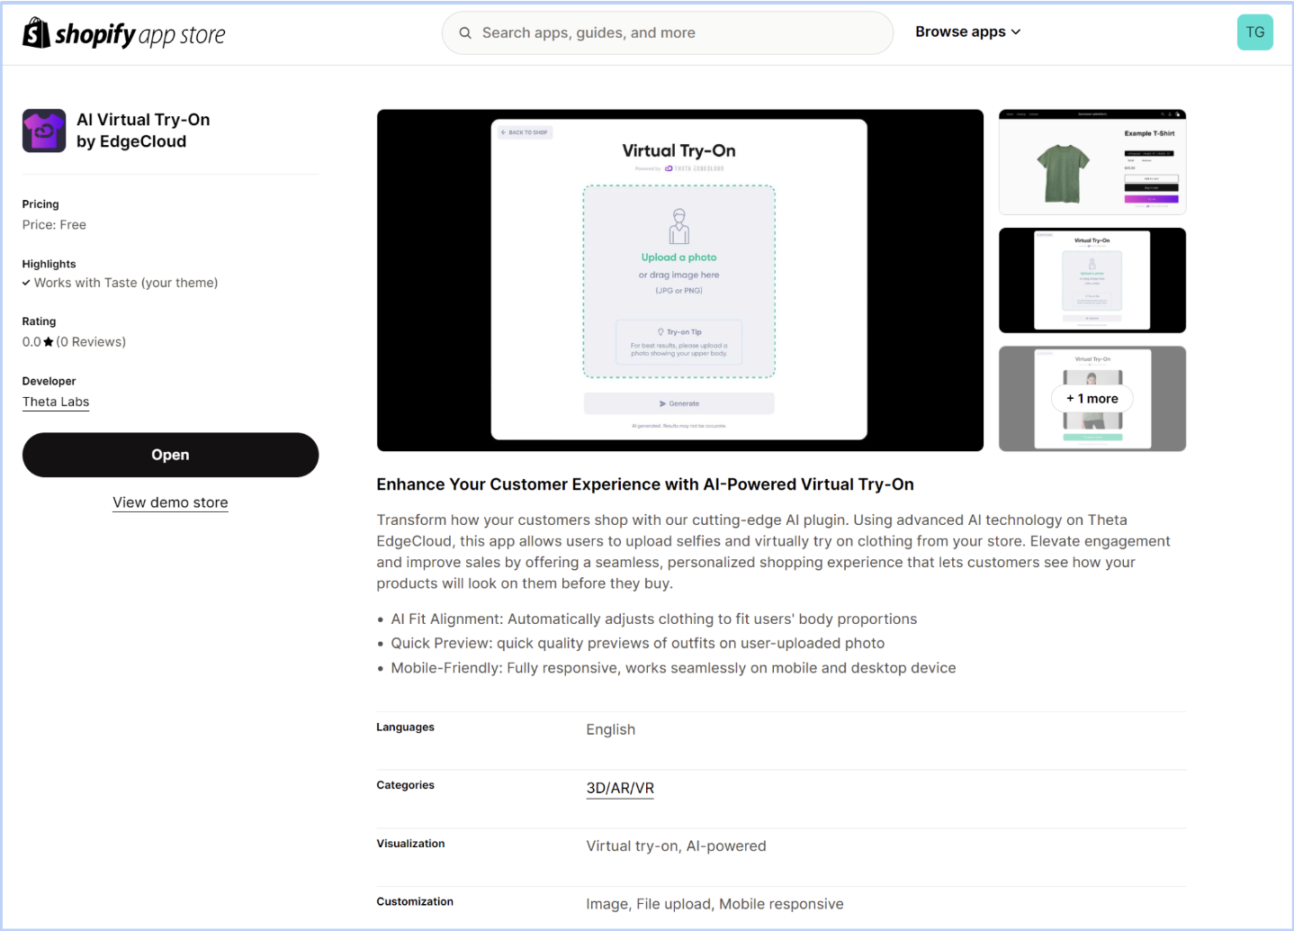This screenshot has width=1294, height=931.
Task: Click the Highlights checkmark icon
Action: click(26, 283)
